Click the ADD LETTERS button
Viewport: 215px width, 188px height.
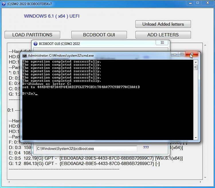click(163, 35)
